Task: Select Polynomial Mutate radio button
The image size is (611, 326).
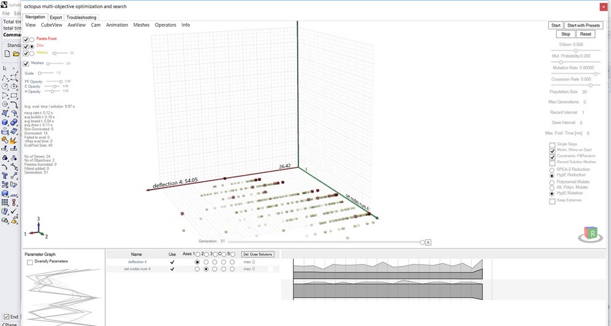Action: [552, 182]
